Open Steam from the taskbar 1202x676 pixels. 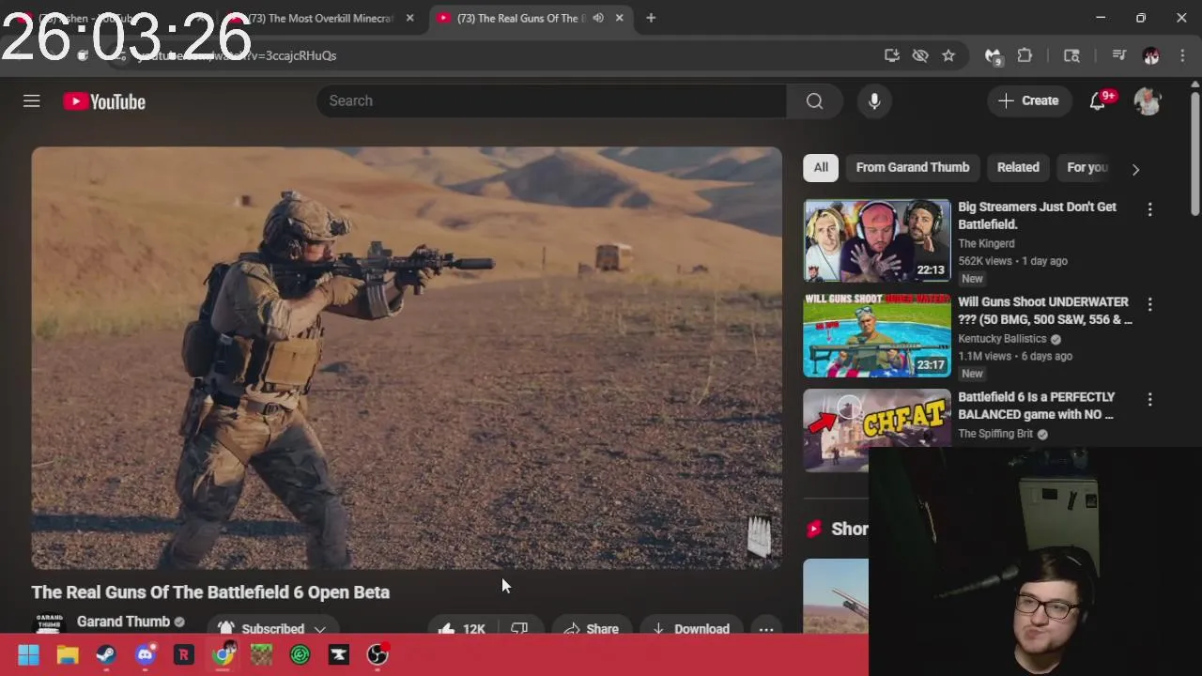pos(106,654)
